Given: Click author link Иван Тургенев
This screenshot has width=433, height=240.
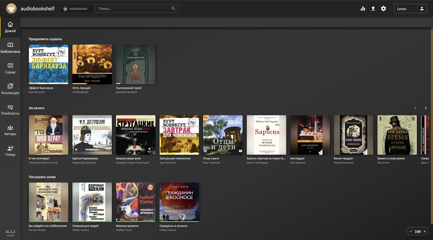Looking at the screenshot, I should tap(211, 163).
